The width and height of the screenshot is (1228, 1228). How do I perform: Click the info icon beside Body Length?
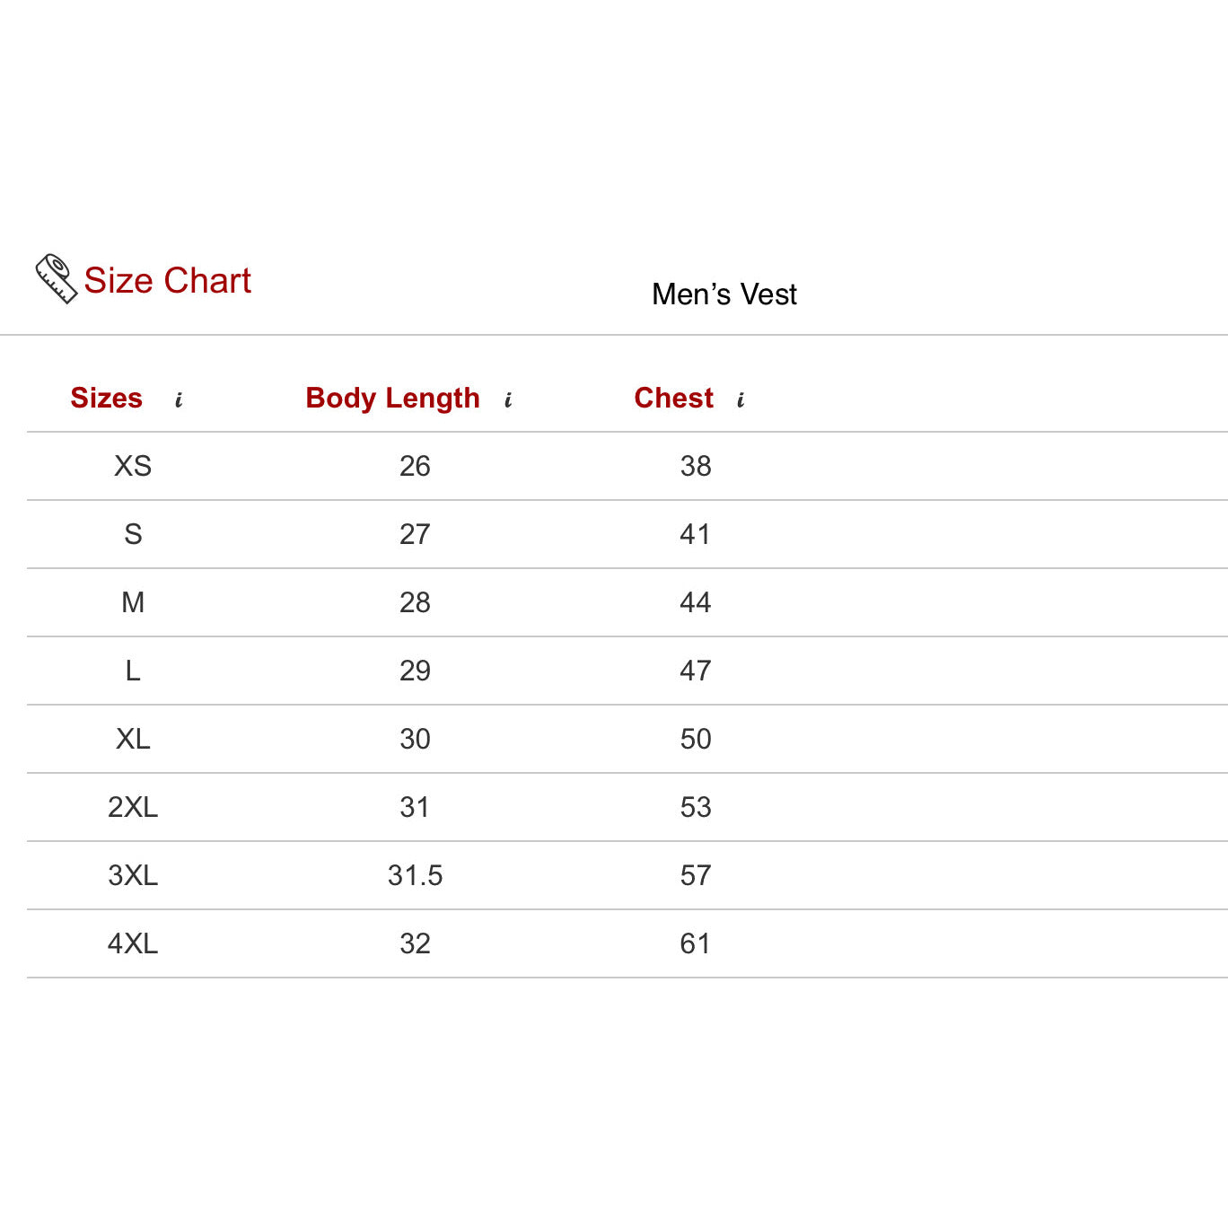pyautogui.click(x=508, y=400)
